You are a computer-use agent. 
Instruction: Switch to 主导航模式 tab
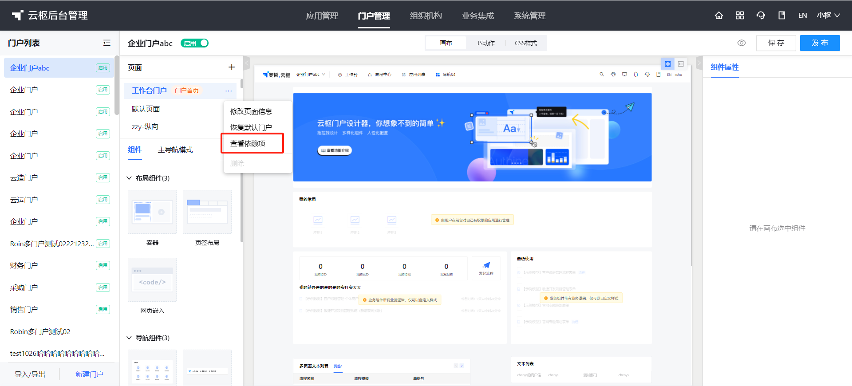click(175, 150)
